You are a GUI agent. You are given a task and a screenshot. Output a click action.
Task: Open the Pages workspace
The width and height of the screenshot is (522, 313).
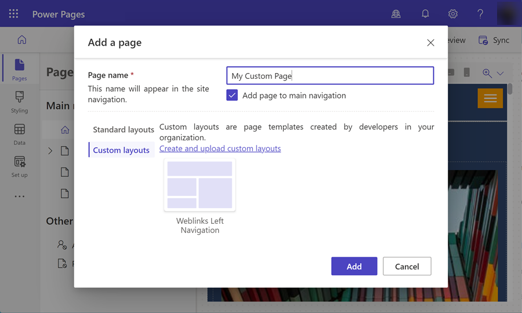19,70
